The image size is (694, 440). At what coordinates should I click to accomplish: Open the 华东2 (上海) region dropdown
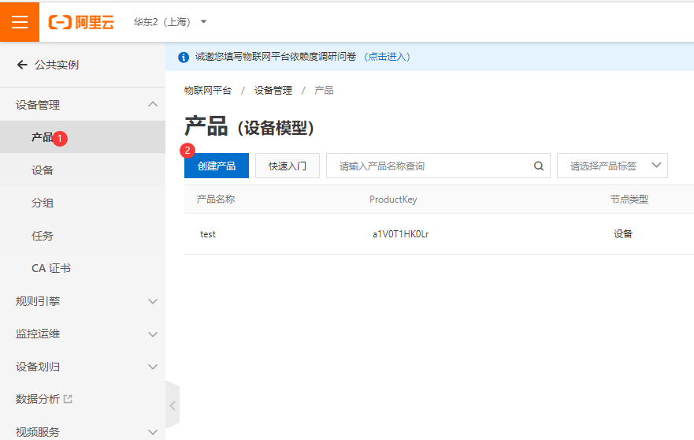[x=170, y=22]
